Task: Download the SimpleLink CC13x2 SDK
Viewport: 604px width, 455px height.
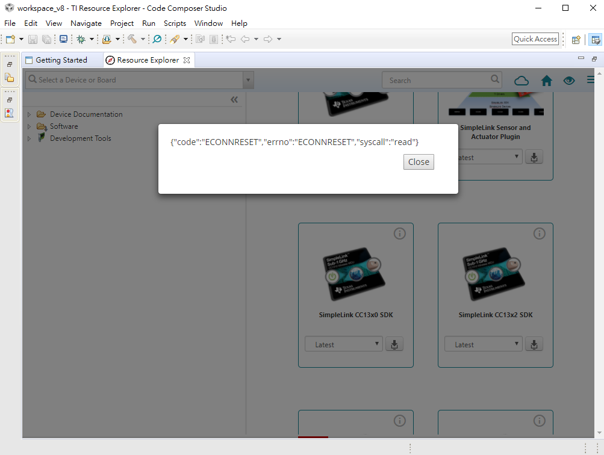Action: point(534,344)
